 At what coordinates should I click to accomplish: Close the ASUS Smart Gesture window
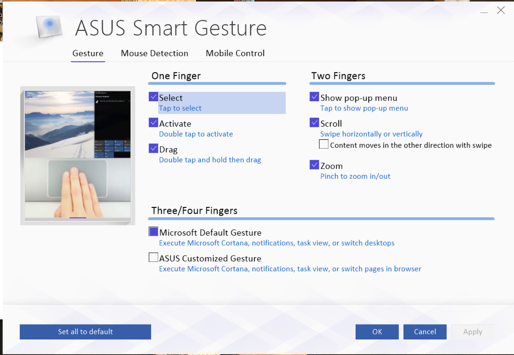pyautogui.click(x=501, y=10)
